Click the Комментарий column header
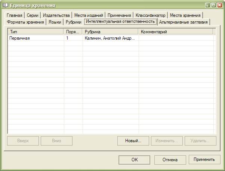This screenshot has height=171, width=225. click(176, 32)
